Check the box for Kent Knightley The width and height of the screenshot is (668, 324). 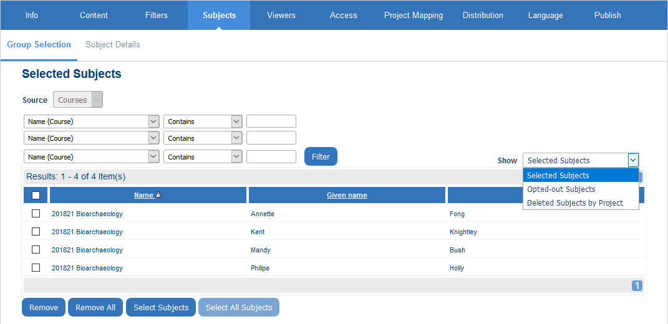[36, 231]
